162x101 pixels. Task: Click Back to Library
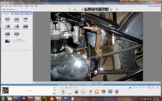[9, 9]
